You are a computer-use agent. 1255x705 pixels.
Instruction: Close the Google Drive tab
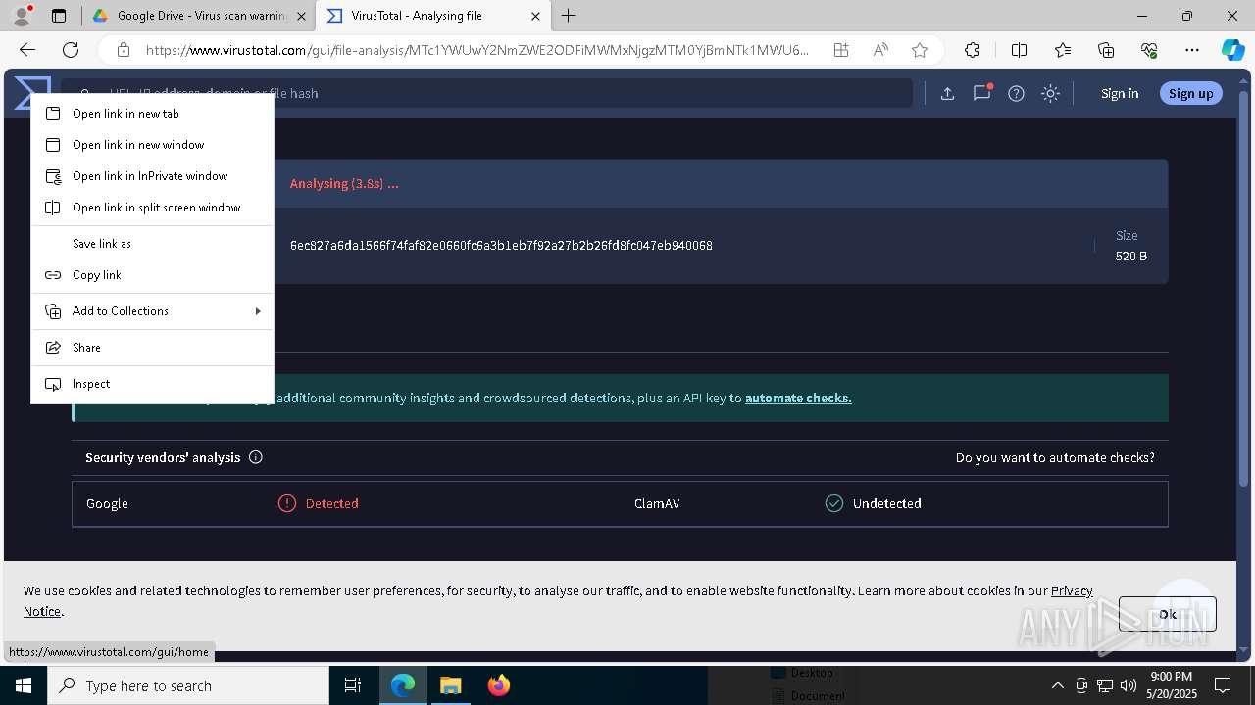[x=301, y=16]
